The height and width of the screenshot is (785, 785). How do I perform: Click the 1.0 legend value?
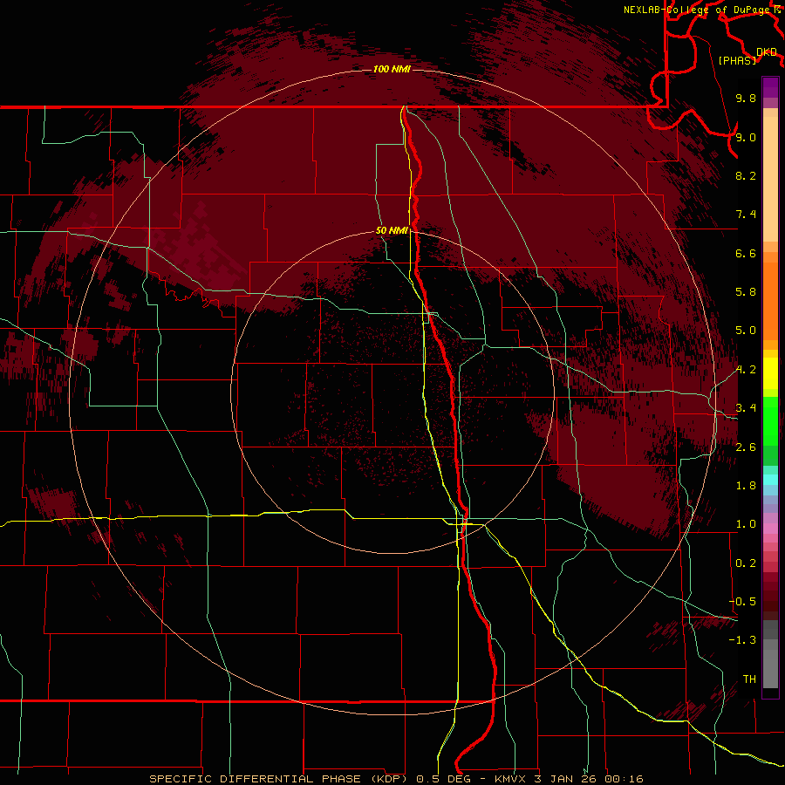click(746, 524)
